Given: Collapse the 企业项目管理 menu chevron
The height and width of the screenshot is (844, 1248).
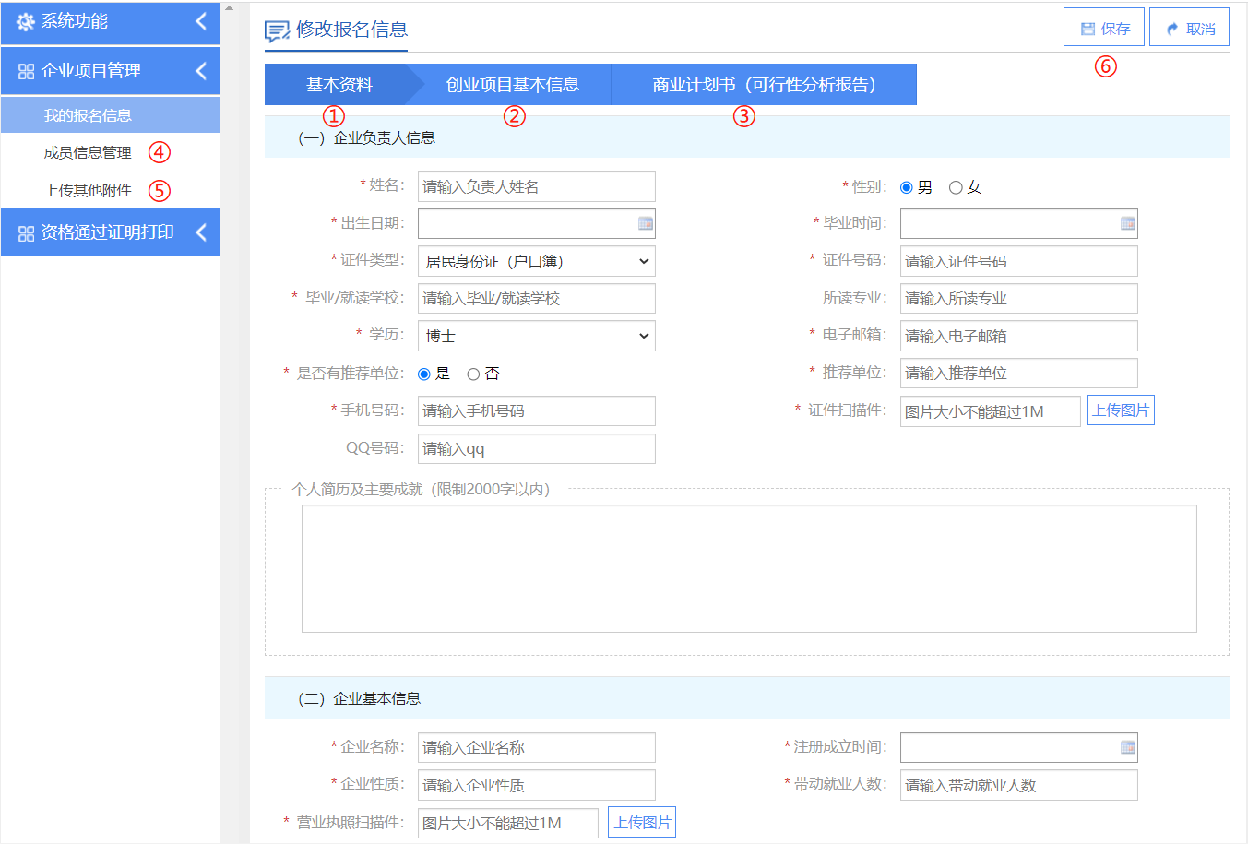Looking at the screenshot, I should (201, 71).
